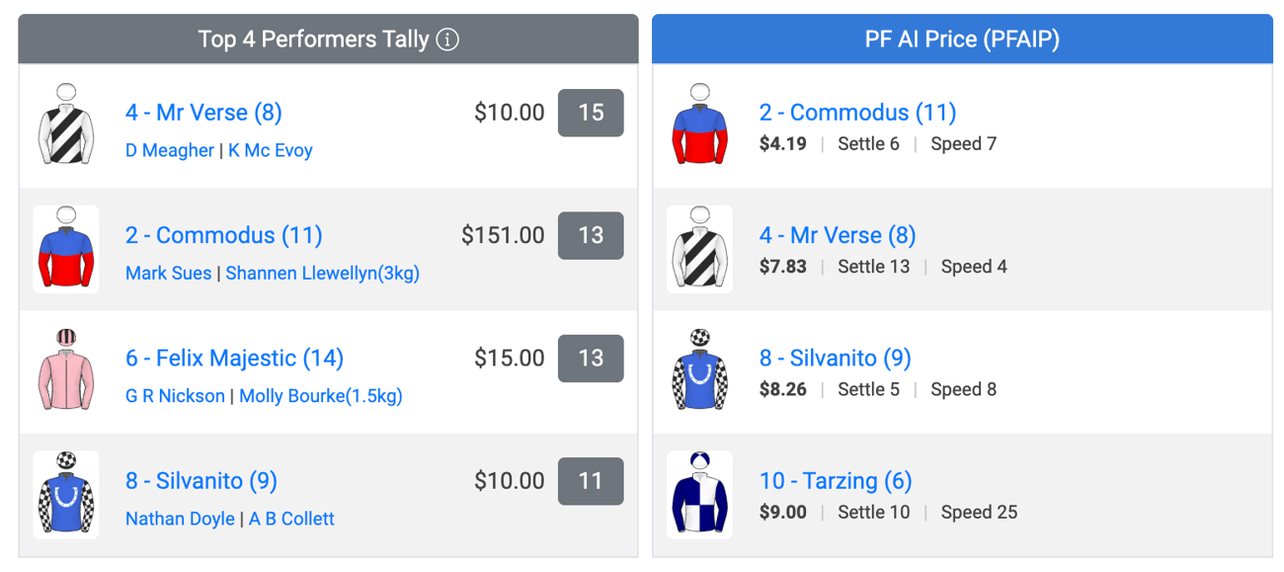Click the tally badge showing 15
Screen dimensions: 1284x572
point(591,113)
